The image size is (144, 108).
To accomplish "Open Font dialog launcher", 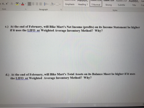I will coord(26,9).
